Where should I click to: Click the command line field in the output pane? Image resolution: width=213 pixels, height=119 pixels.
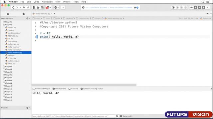74,116
